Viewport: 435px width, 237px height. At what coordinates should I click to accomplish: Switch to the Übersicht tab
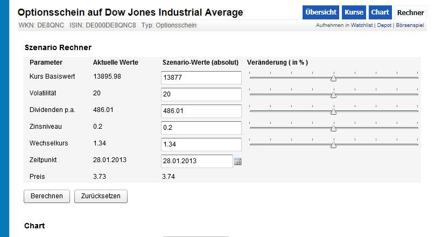[x=320, y=12]
